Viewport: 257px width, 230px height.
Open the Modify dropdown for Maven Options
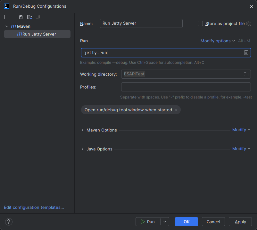(x=241, y=130)
